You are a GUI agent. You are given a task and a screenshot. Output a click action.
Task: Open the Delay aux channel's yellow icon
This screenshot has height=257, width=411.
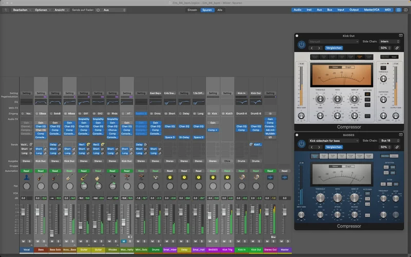click(x=184, y=177)
